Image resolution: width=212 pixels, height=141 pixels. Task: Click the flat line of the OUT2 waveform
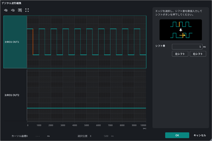(x=87, y=108)
